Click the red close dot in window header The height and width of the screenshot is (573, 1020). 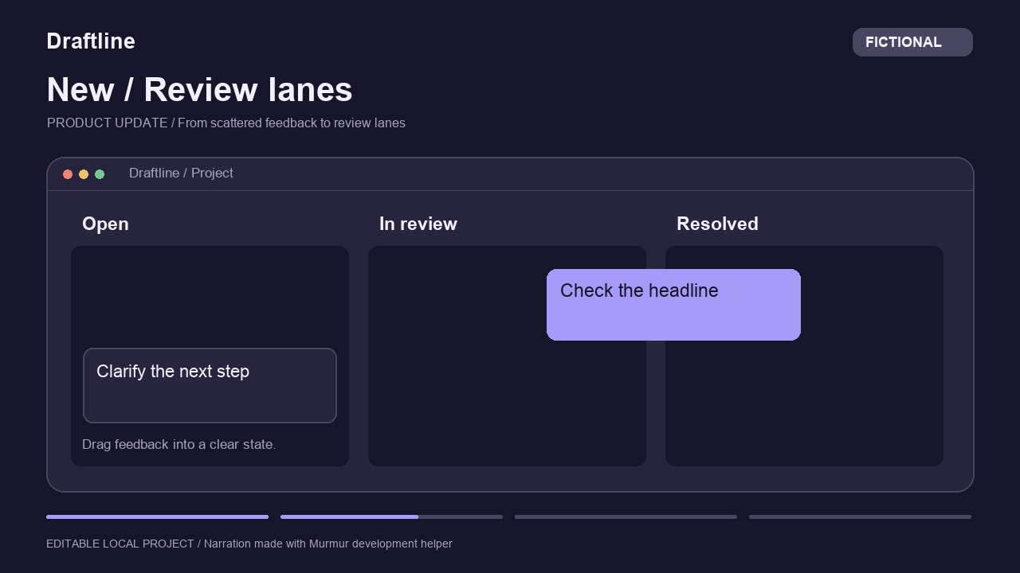pos(68,174)
